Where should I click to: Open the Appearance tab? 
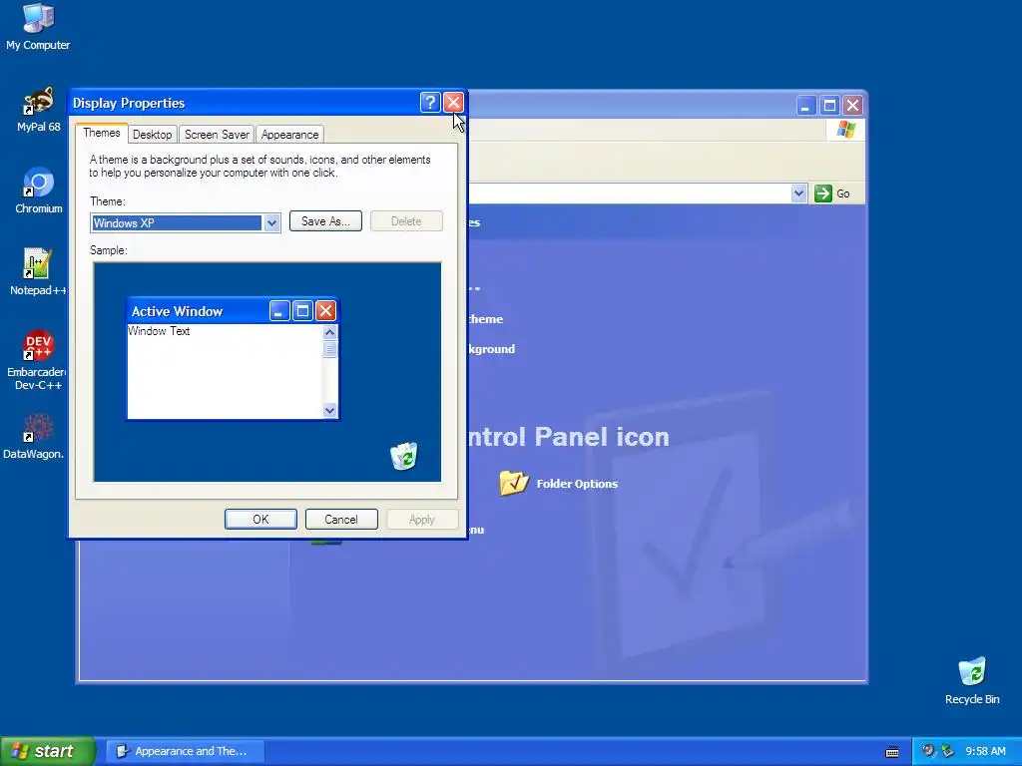point(290,135)
